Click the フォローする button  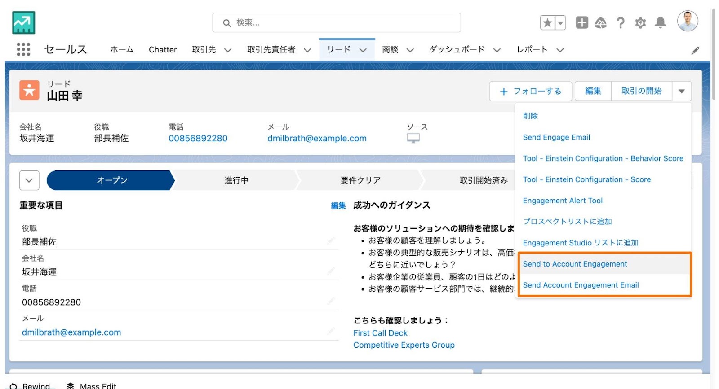(x=530, y=91)
